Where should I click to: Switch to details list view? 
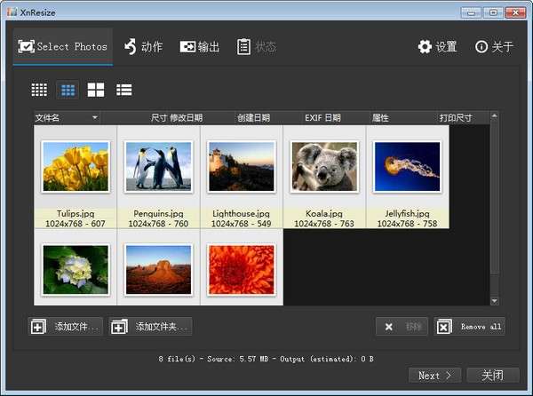pyautogui.click(x=123, y=90)
